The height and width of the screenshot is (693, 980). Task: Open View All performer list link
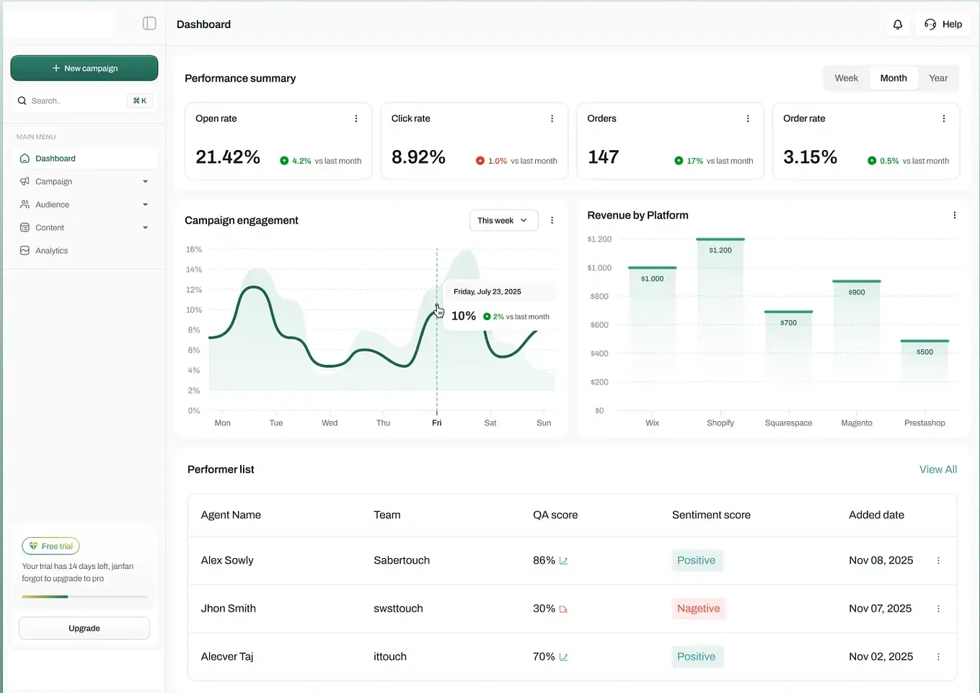click(x=937, y=469)
